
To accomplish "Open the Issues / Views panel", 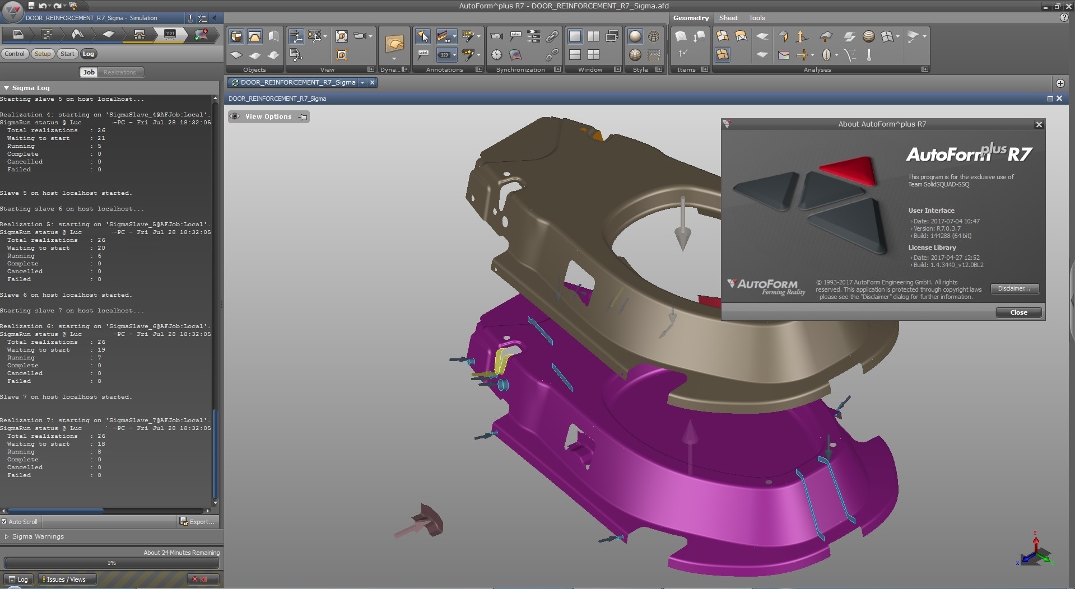I will coord(67,579).
